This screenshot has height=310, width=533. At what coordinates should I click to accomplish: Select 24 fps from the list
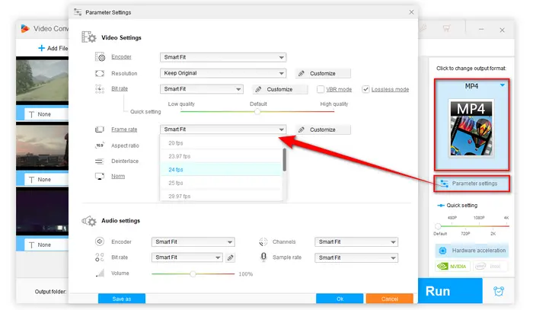[221, 169]
